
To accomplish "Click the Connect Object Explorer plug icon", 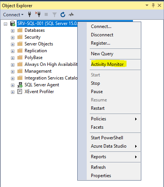I will (x=30, y=14).
